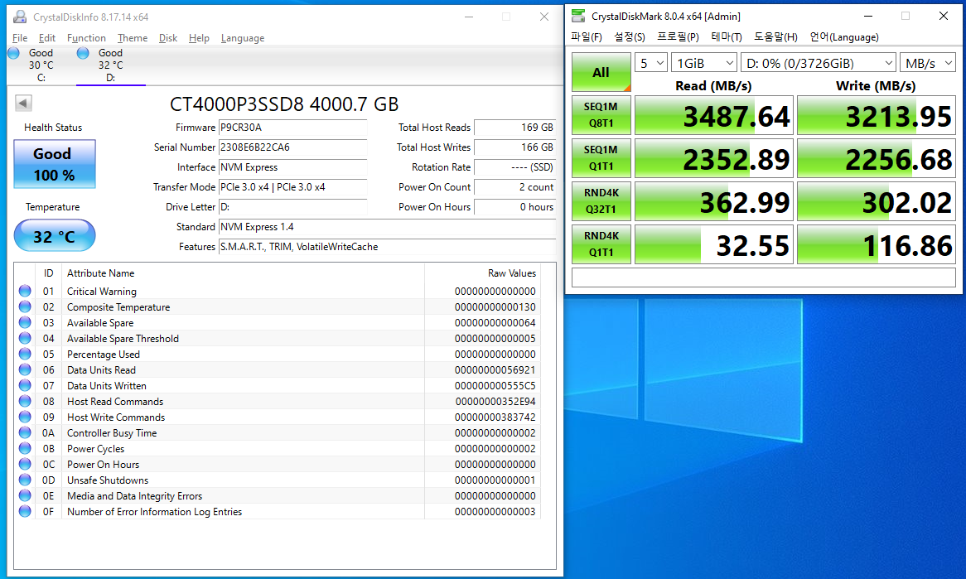
Task: Click raw value 00000000352E94
Action: [495, 401]
